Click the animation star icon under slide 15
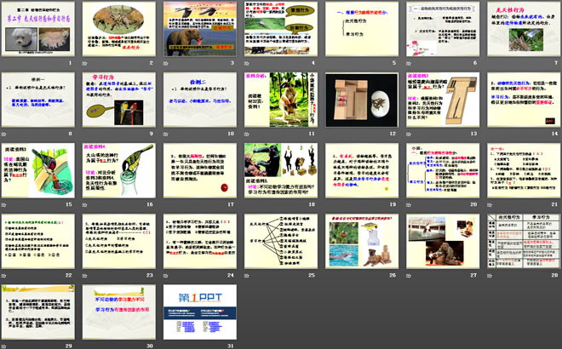Screen dimensions: 562x349 click(4, 205)
